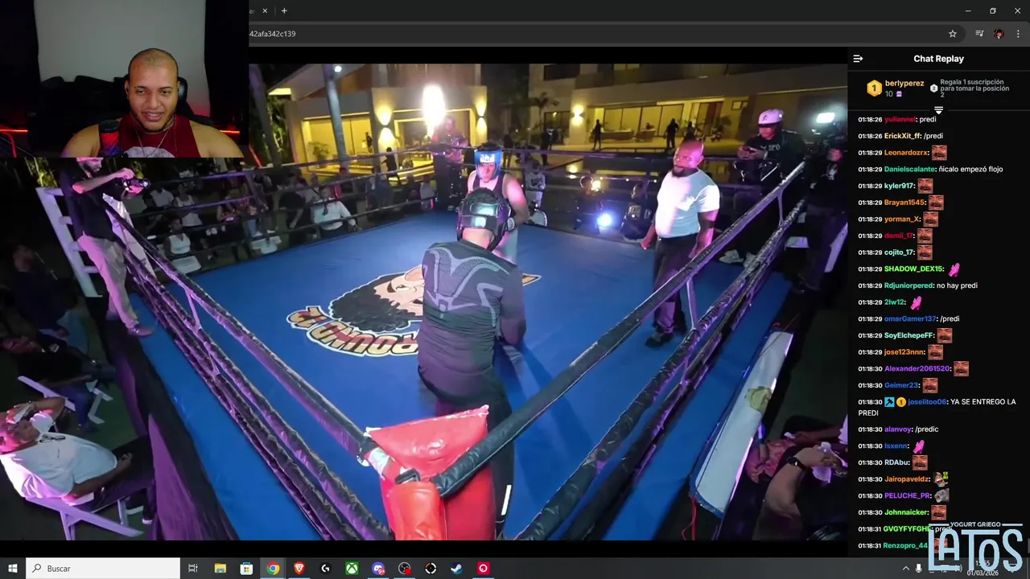The image size is (1030, 579).
Task: Click Renzopro_44's username in chat
Action: click(x=905, y=545)
